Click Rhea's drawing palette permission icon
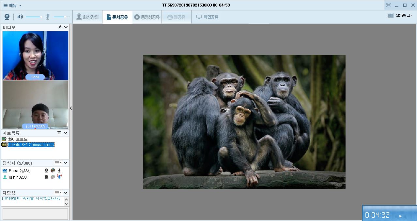The image size is (417, 221). (x=53, y=170)
